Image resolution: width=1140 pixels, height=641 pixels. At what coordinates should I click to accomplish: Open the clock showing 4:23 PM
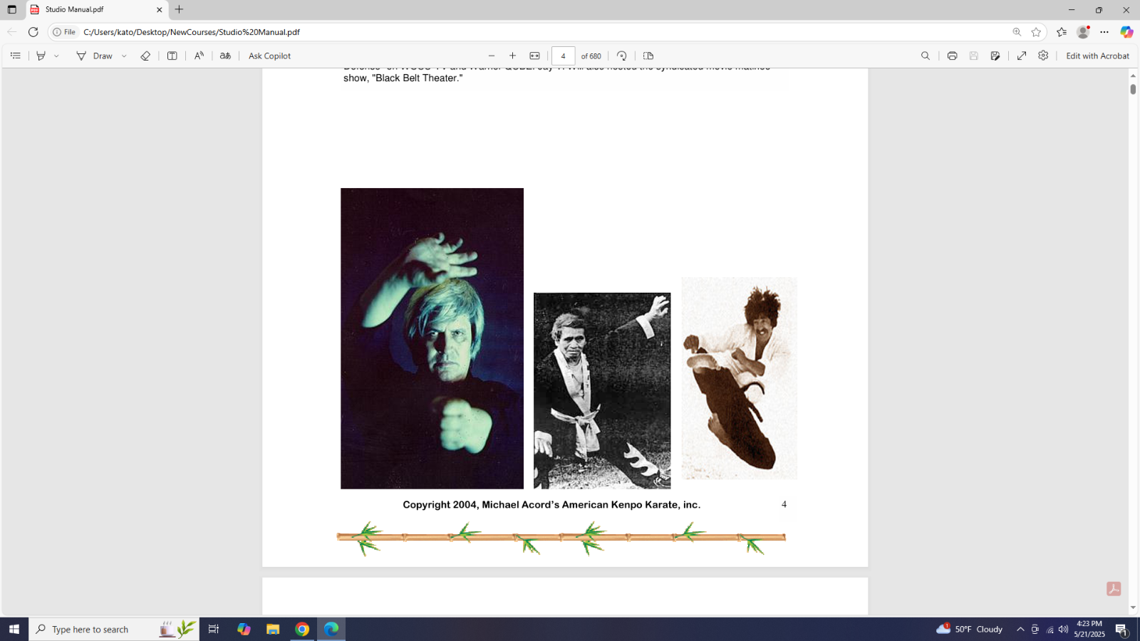pos(1089,629)
